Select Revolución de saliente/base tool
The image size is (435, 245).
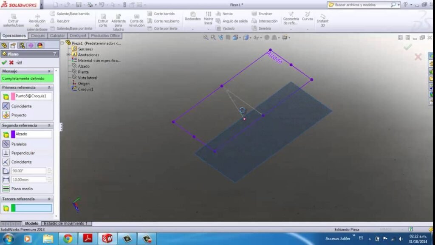coord(37,22)
